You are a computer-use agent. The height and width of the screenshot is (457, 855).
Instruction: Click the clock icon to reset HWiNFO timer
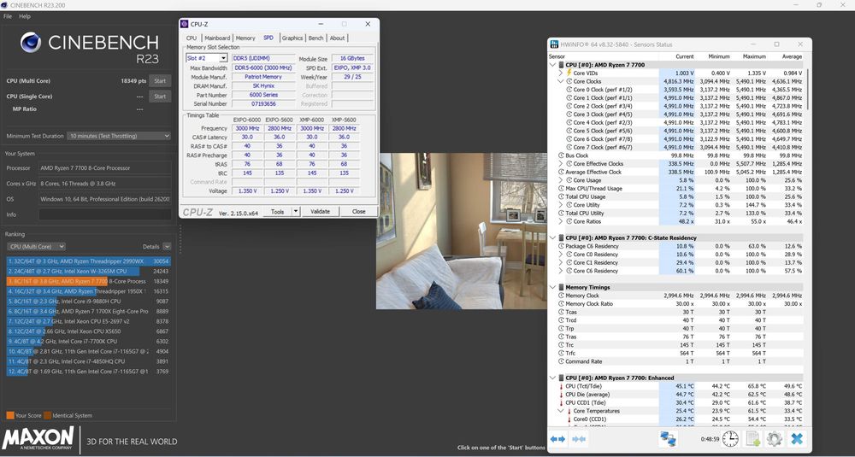point(730,438)
